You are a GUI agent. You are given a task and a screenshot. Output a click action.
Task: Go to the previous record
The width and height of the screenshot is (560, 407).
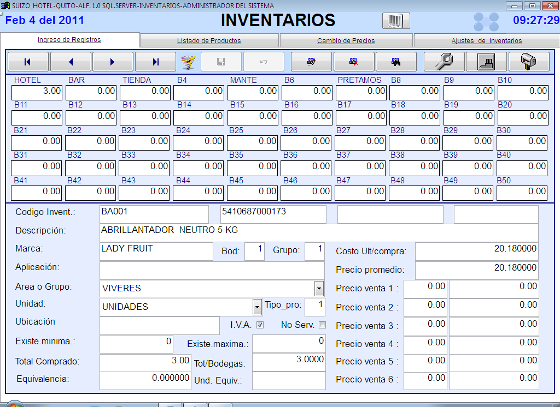click(71, 62)
